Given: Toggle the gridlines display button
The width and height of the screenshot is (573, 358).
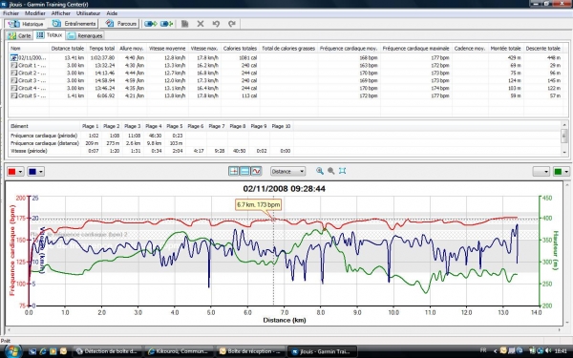Looking at the screenshot, I should pyautogui.click(x=234, y=171).
